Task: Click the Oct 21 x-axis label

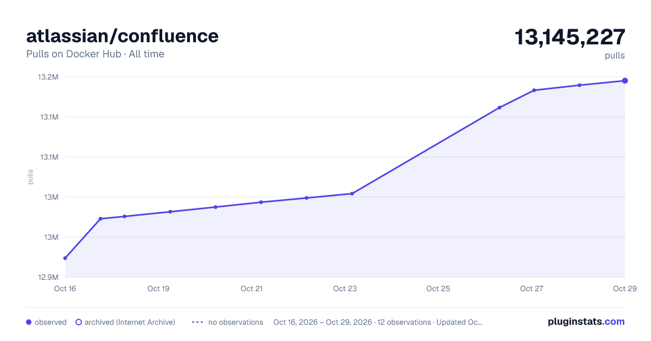Action: pos(252,288)
